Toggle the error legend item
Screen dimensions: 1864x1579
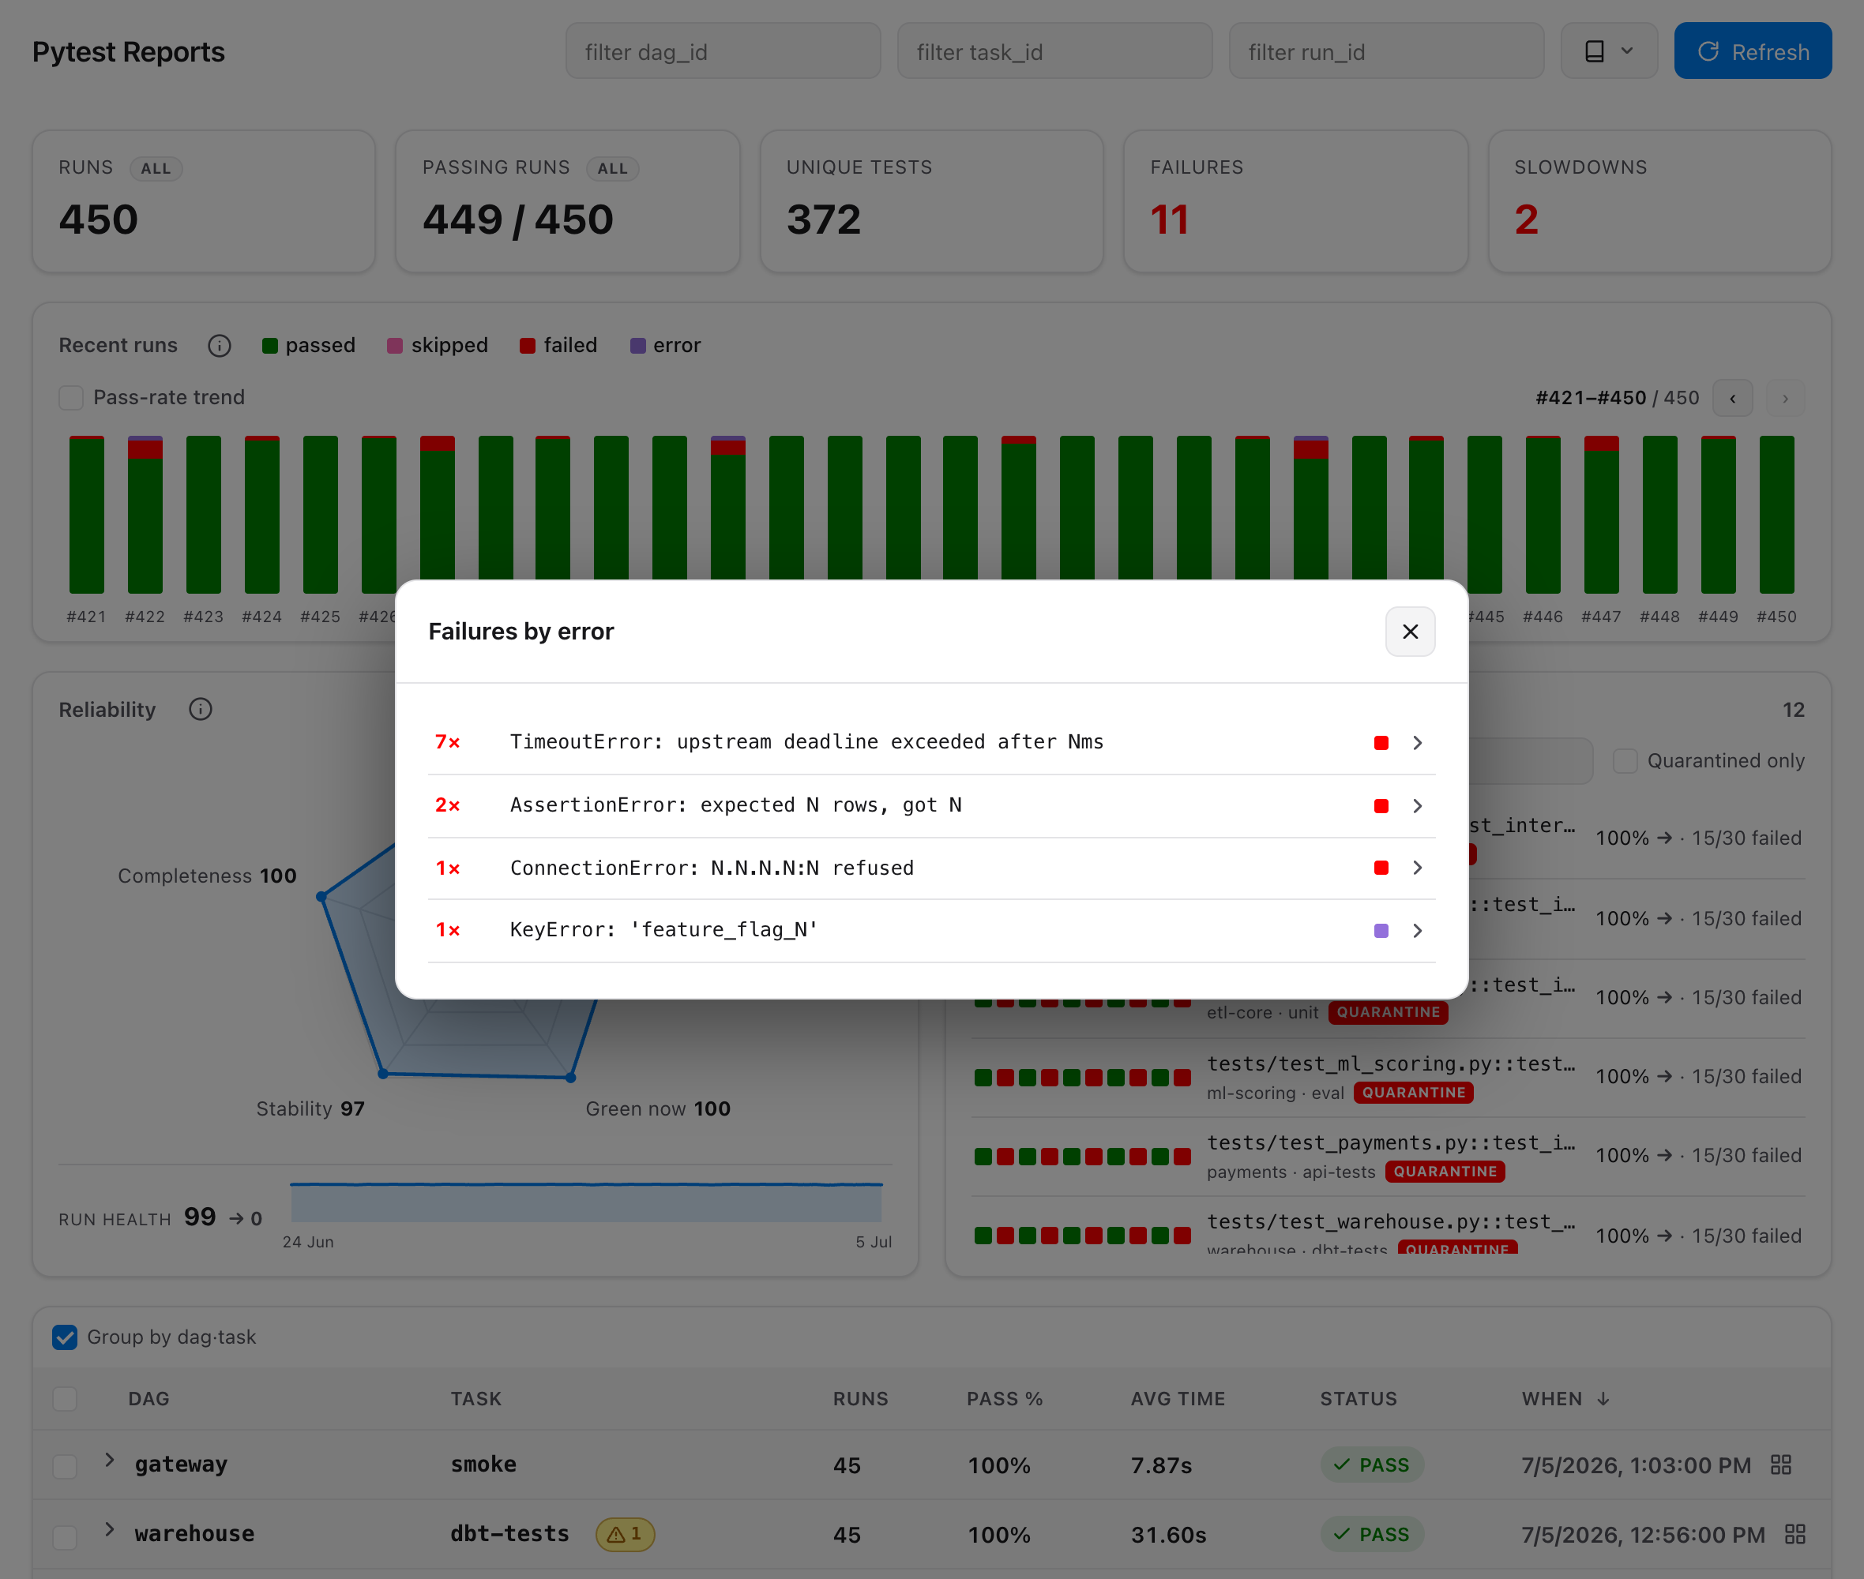[x=665, y=346]
